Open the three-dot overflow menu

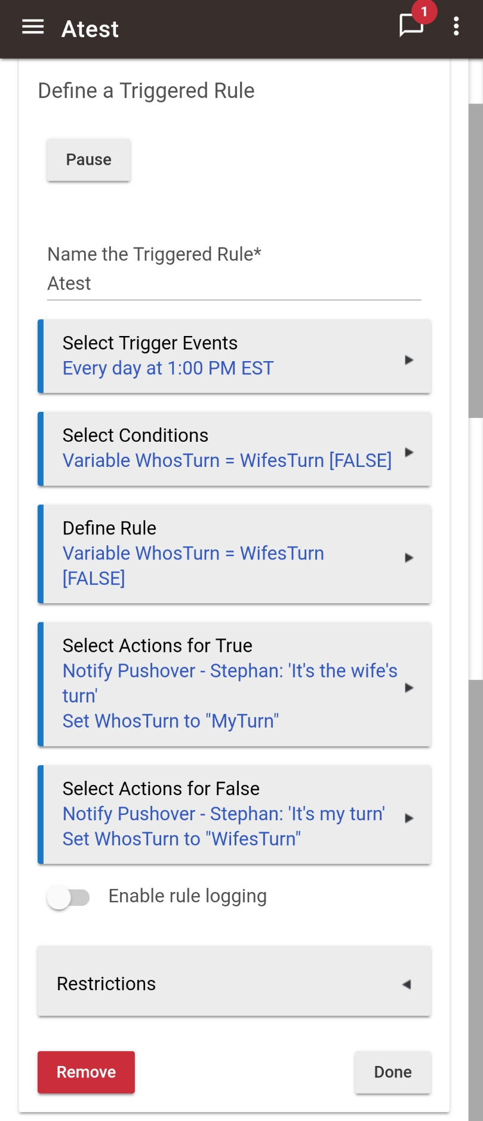point(456,26)
